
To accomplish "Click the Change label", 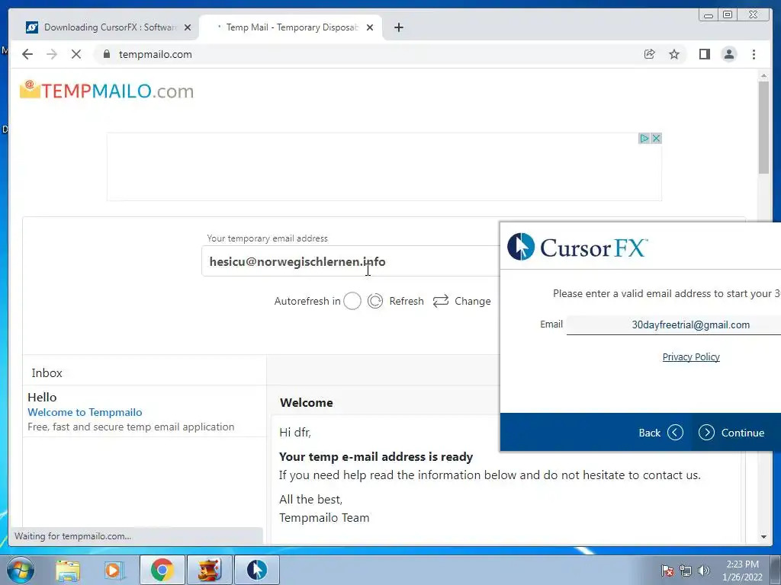I will click(473, 301).
